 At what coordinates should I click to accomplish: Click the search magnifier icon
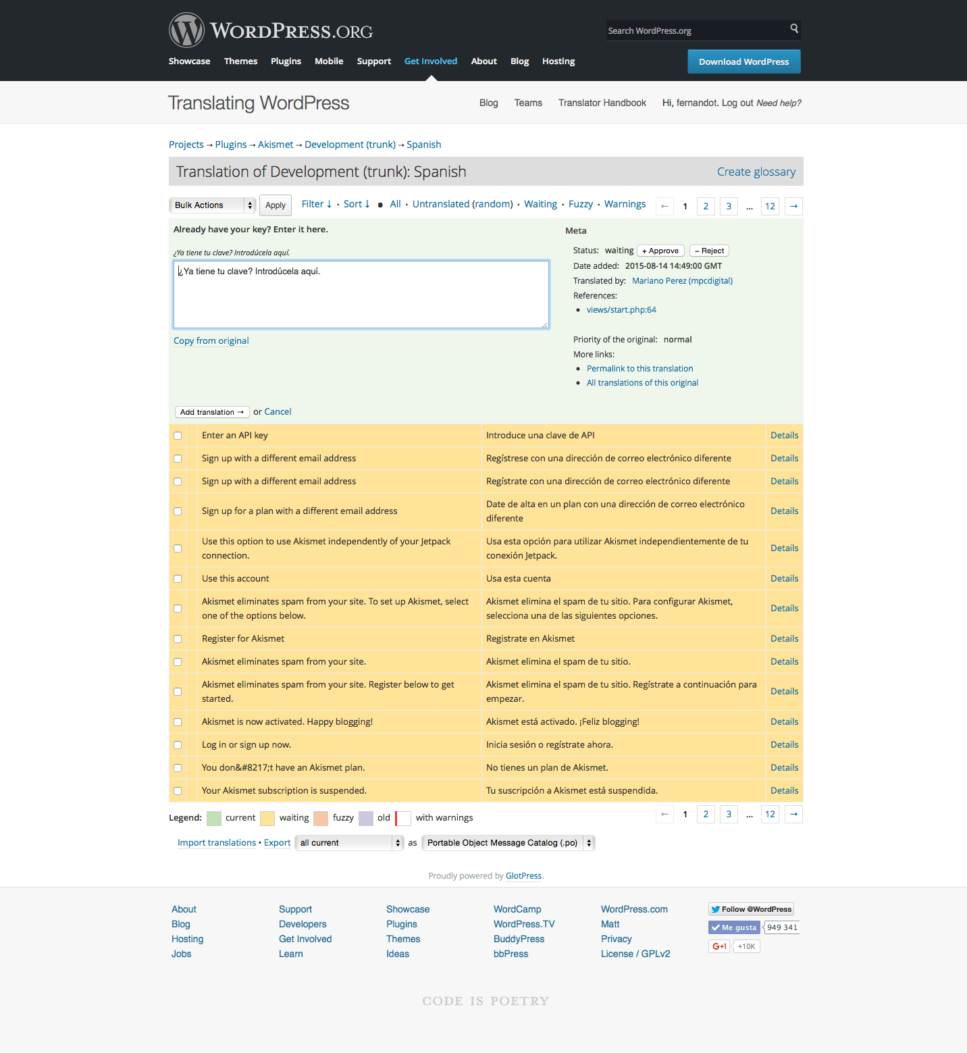coord(794,28)
